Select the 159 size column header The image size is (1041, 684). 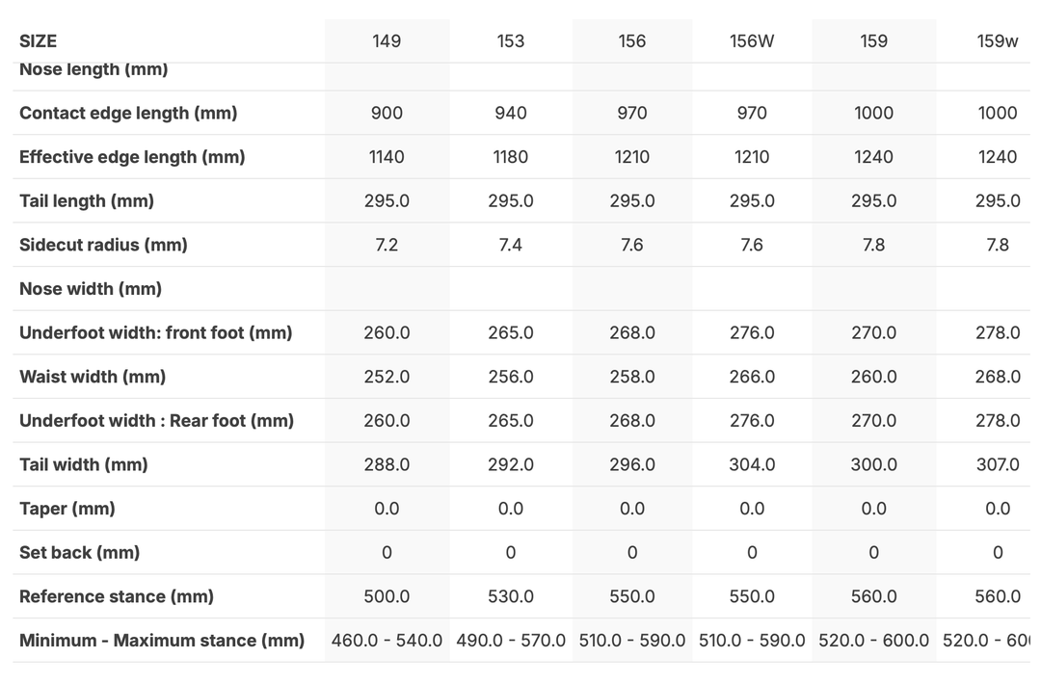coord(873,40)
